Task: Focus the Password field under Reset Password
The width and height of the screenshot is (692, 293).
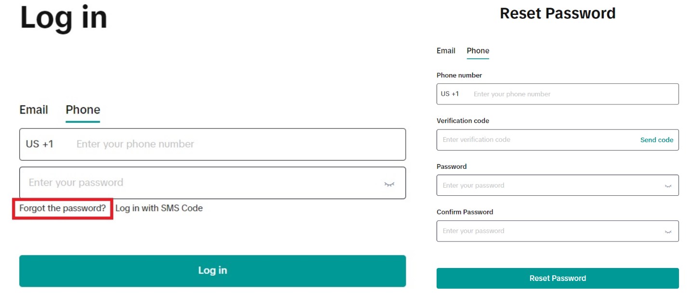Action: point(545,186)
